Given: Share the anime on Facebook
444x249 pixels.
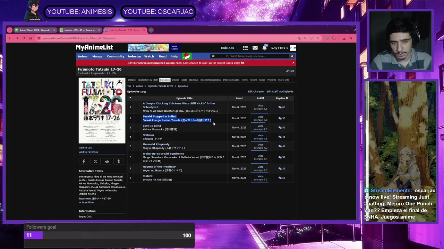Looking at the screenshot, I should coord(84,161).
